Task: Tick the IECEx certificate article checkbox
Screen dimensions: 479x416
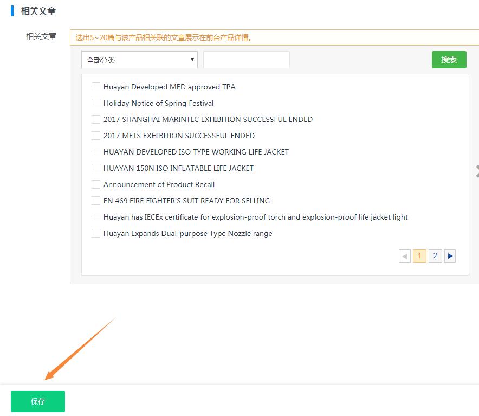Action: pos(96,217)
